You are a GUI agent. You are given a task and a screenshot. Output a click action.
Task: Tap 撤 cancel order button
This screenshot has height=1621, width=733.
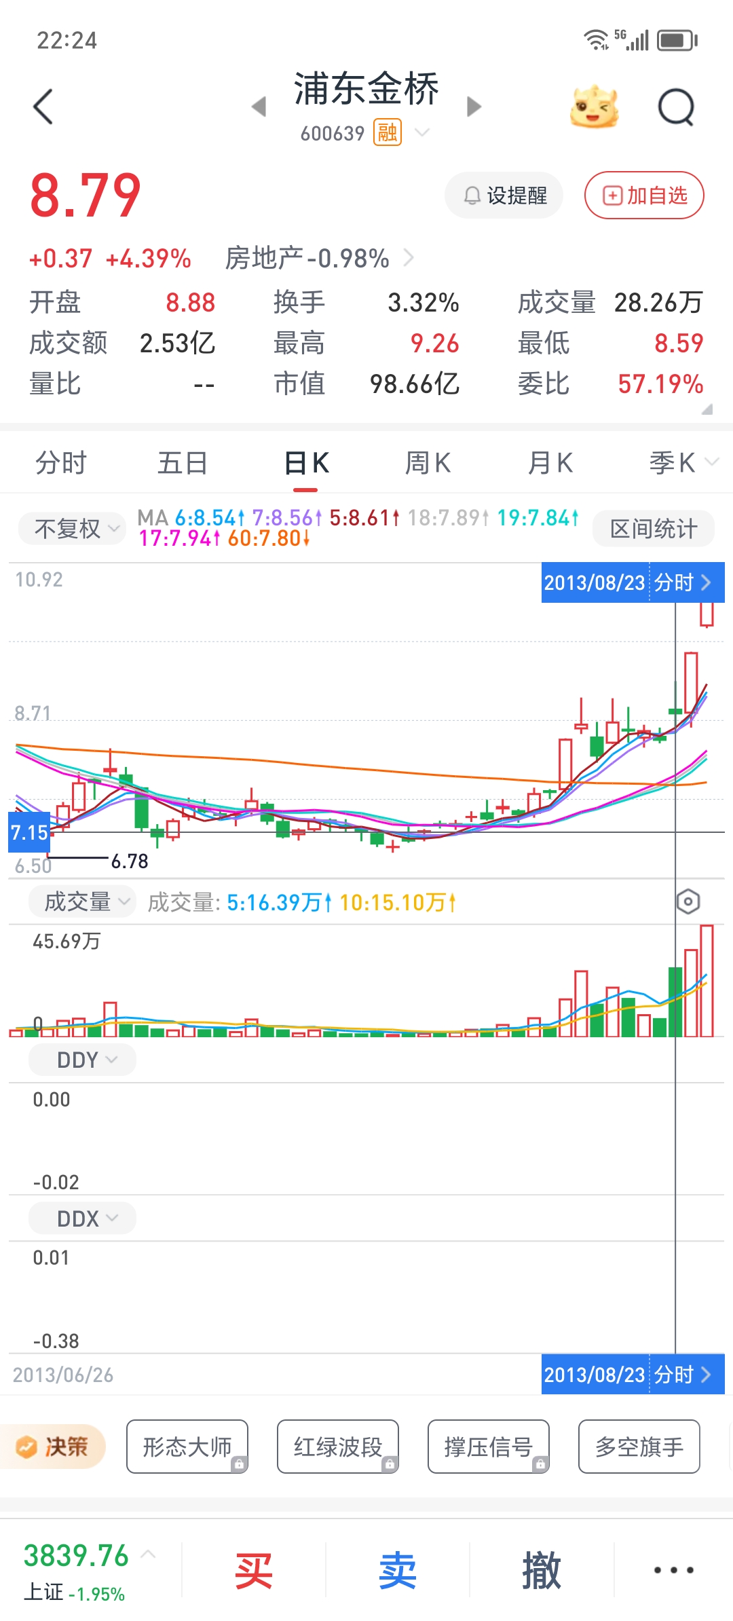[x=542, y=1570]
